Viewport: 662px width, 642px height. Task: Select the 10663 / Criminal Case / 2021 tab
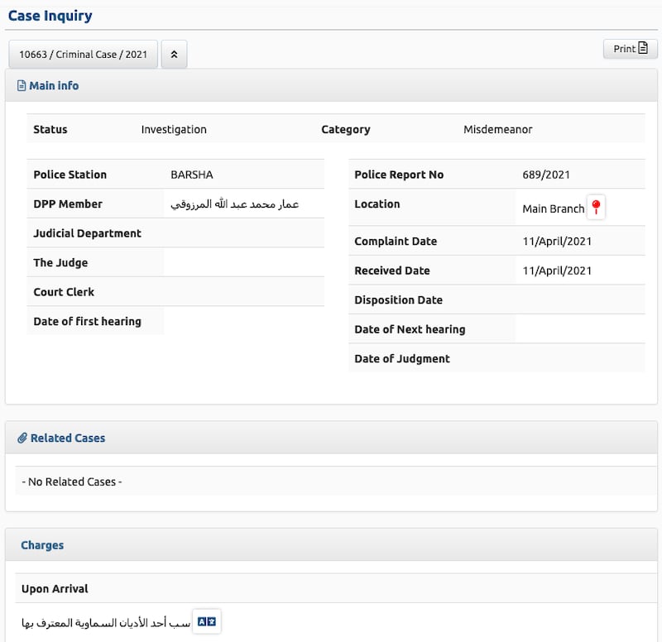(84, 54)
